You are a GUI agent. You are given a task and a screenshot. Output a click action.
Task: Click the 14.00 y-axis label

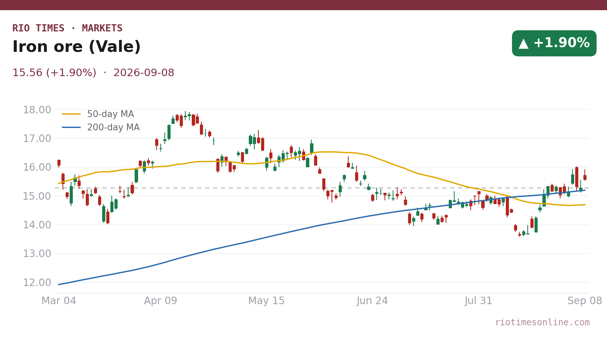(x=37, y=225)
